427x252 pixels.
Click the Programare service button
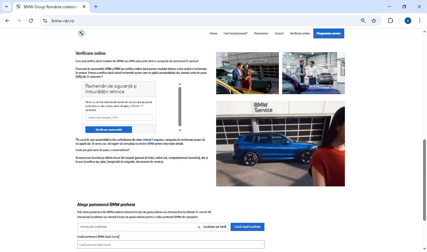329,33
